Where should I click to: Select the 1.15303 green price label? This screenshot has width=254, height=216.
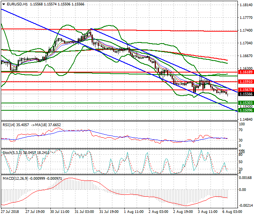coord(246,103)
